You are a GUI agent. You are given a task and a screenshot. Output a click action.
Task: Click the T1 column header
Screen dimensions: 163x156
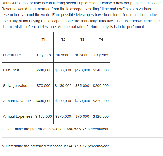44,40
